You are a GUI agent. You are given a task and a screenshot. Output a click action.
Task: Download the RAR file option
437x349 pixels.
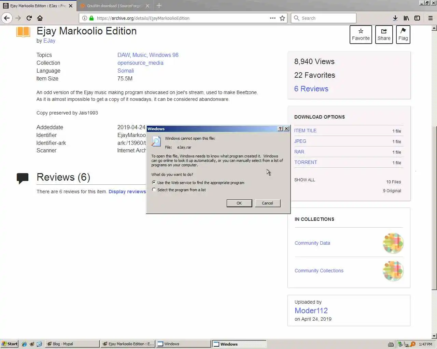(x=299, y=152)
